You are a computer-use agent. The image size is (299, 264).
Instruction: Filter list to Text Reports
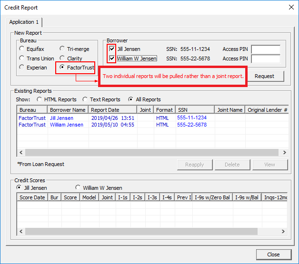(85, 99)
